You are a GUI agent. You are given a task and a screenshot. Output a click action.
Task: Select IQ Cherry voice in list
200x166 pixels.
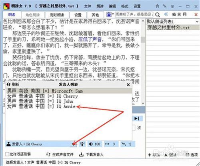pos(69,96)
